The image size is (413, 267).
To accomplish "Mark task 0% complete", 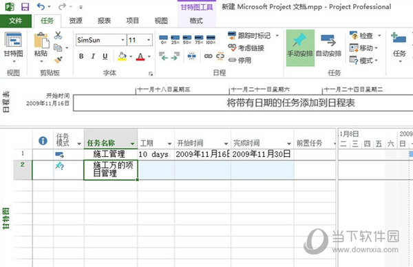I will [x=163, y=40].
